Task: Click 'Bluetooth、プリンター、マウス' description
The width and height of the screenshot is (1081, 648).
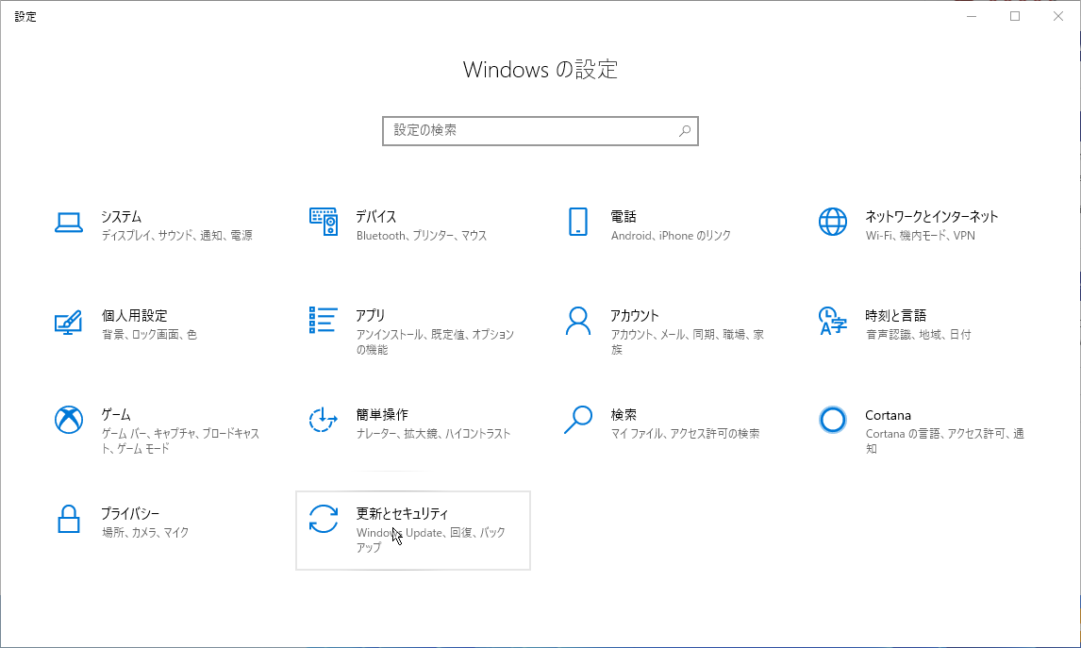Action: pos(422,236)
